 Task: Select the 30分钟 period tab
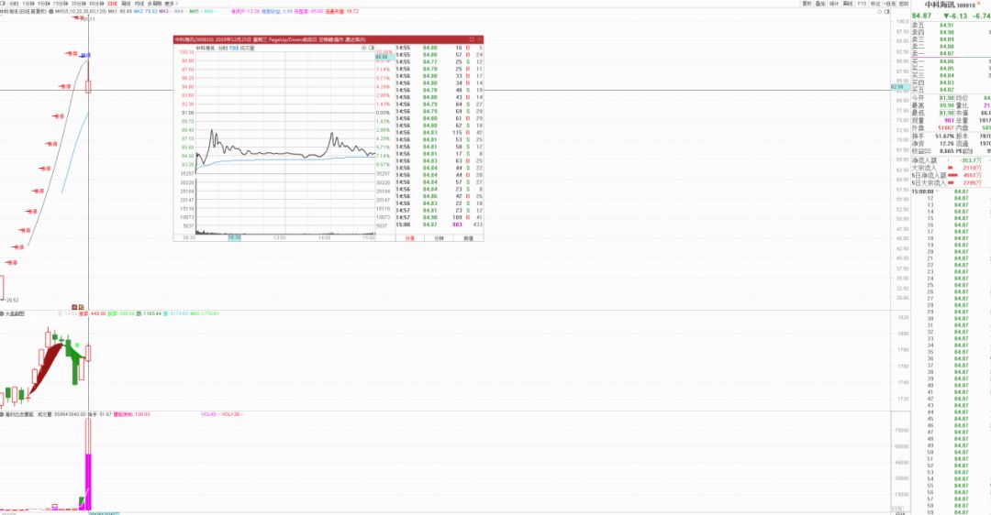pos(78,3)
